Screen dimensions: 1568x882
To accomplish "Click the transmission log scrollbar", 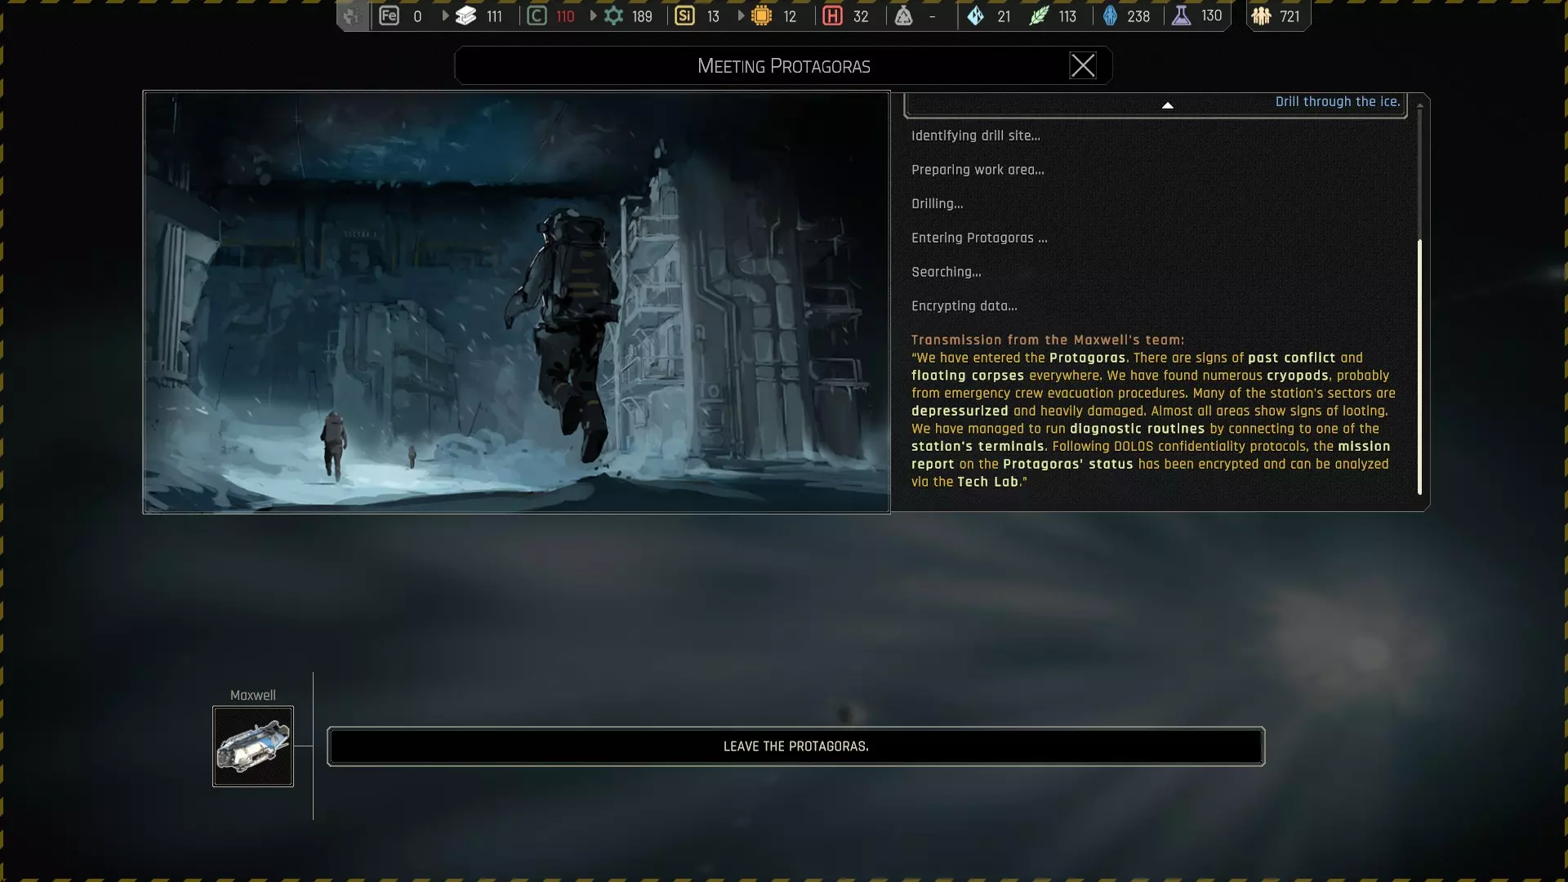I will [1419, 366].
